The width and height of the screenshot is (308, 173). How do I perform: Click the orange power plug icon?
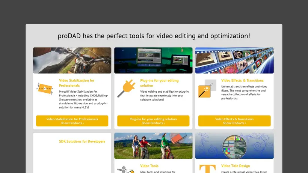[126, 88]
